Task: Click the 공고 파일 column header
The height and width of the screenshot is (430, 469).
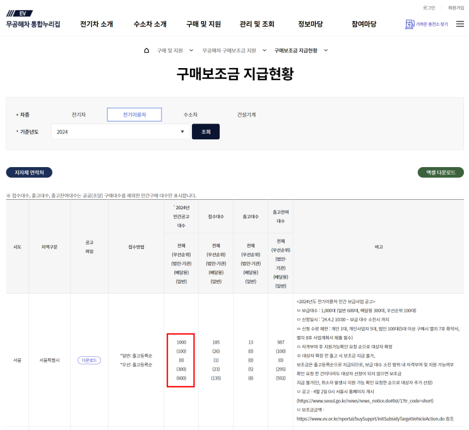Action: 89,247
